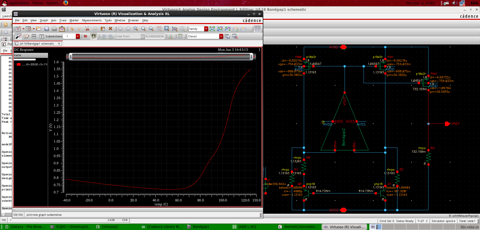Image resolution: width=480 pixels, height=230 pixels.
Task: Open the Applications menu in top panel
Action: coord(19,3)
